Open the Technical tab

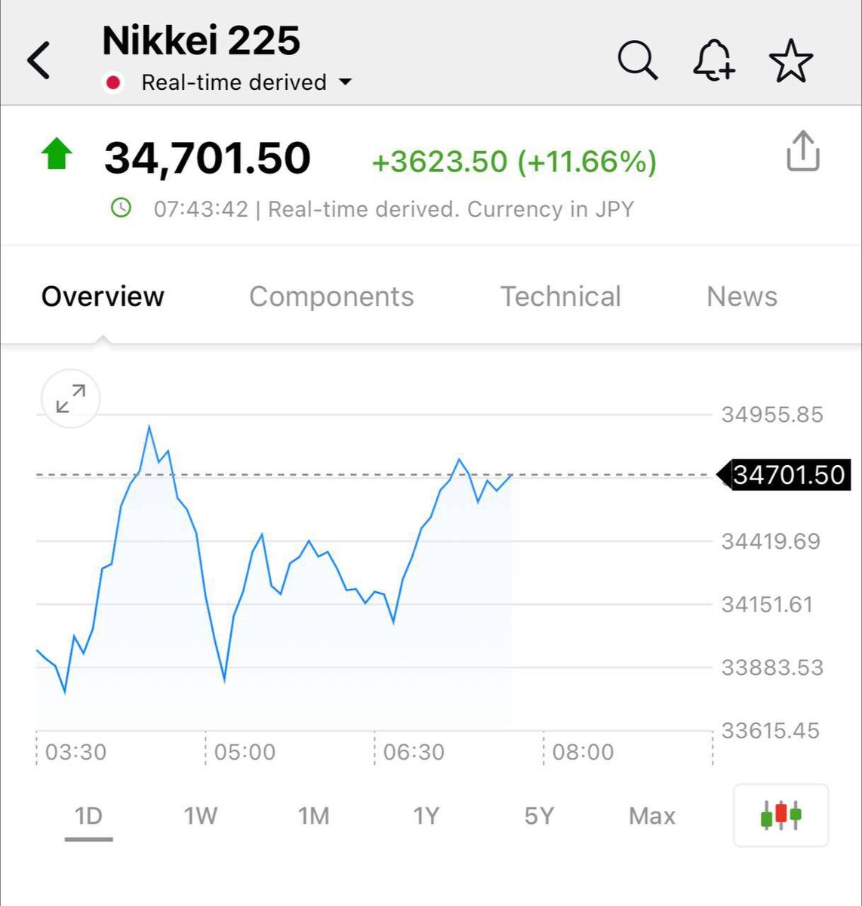click(x=561, y=297)
